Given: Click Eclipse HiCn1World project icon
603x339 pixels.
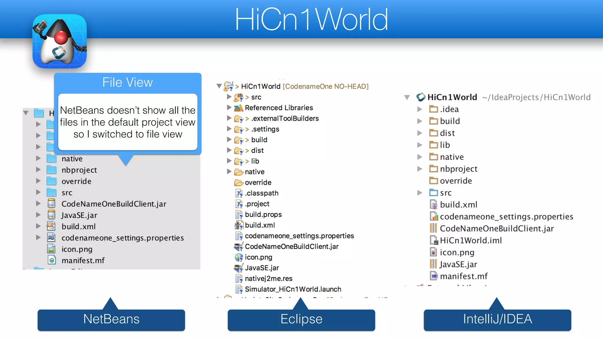Looking at the screenshot, I should [x=228, y=86].
